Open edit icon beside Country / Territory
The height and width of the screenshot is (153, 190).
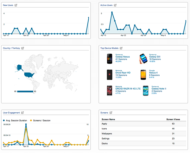click(x=22, y=48)
